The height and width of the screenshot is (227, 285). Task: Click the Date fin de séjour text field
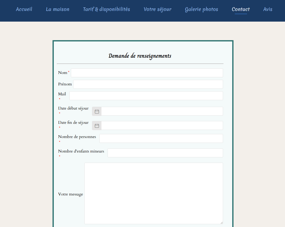(162, 125)
